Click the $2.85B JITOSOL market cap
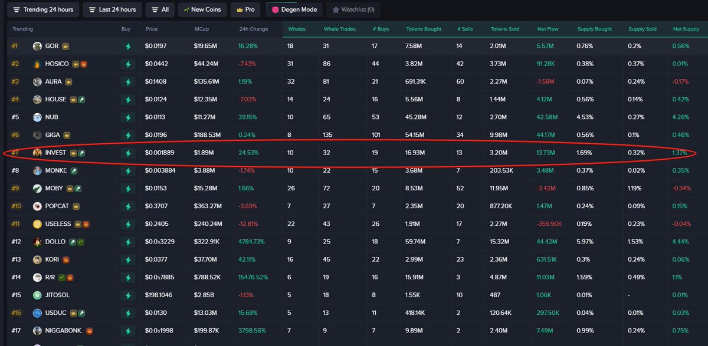The height and width of the screenshot is (346, 708). click(x=204, y=295)
